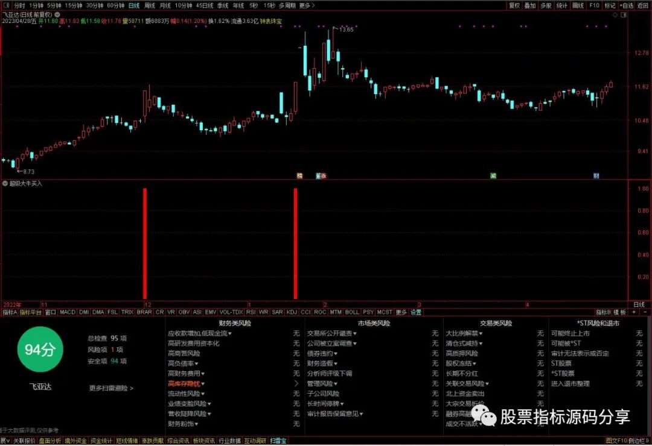Click the 财 event marker on chart

(596, 176)
